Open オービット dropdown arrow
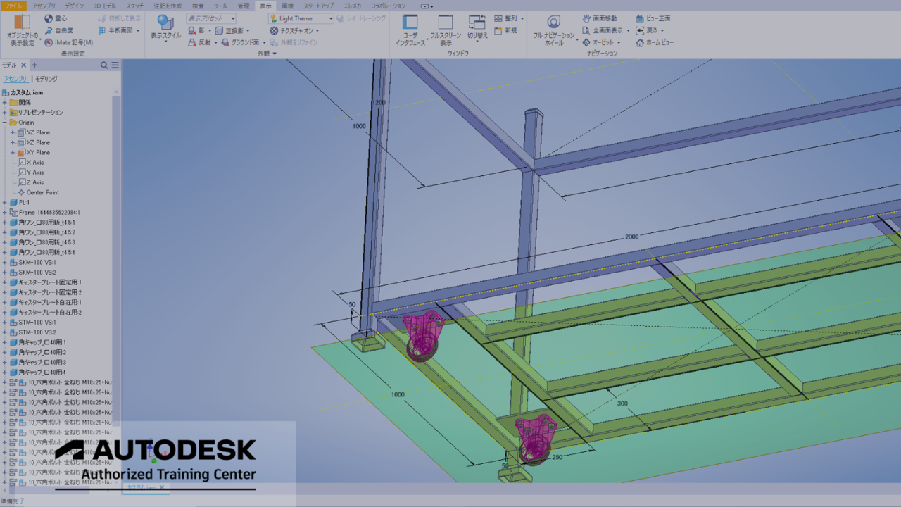 [619, 43]
